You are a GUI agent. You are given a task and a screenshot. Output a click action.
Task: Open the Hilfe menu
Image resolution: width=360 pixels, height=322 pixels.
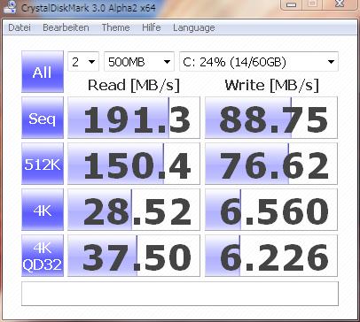click(x=152, y=27)
